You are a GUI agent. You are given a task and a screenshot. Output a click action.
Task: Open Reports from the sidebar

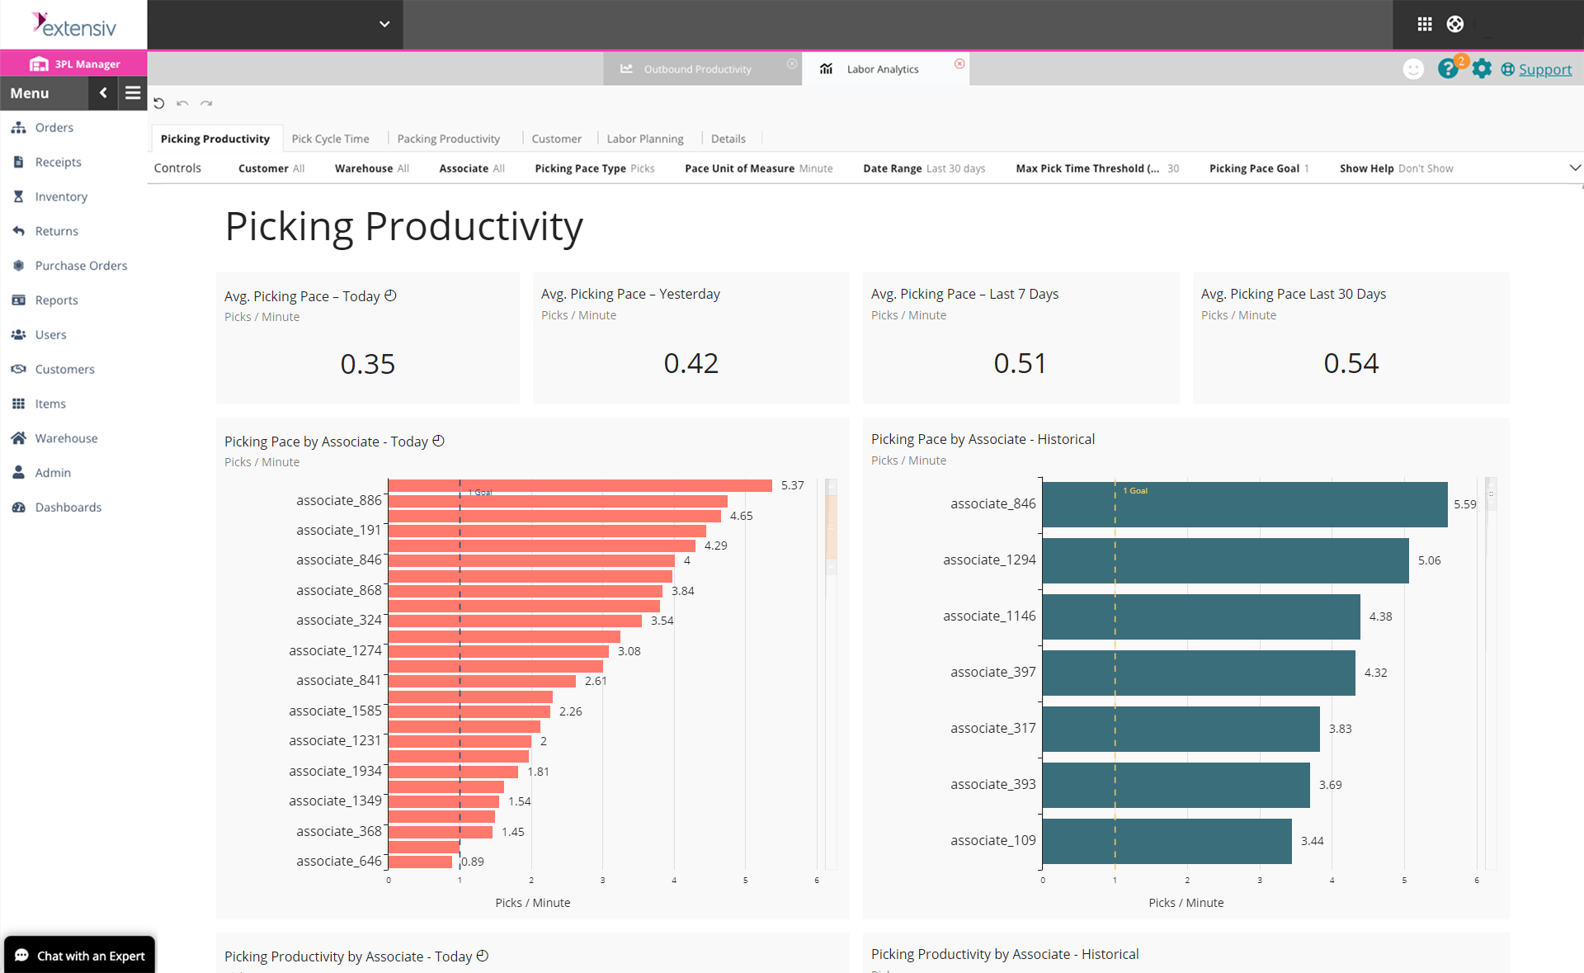(55, 300)
